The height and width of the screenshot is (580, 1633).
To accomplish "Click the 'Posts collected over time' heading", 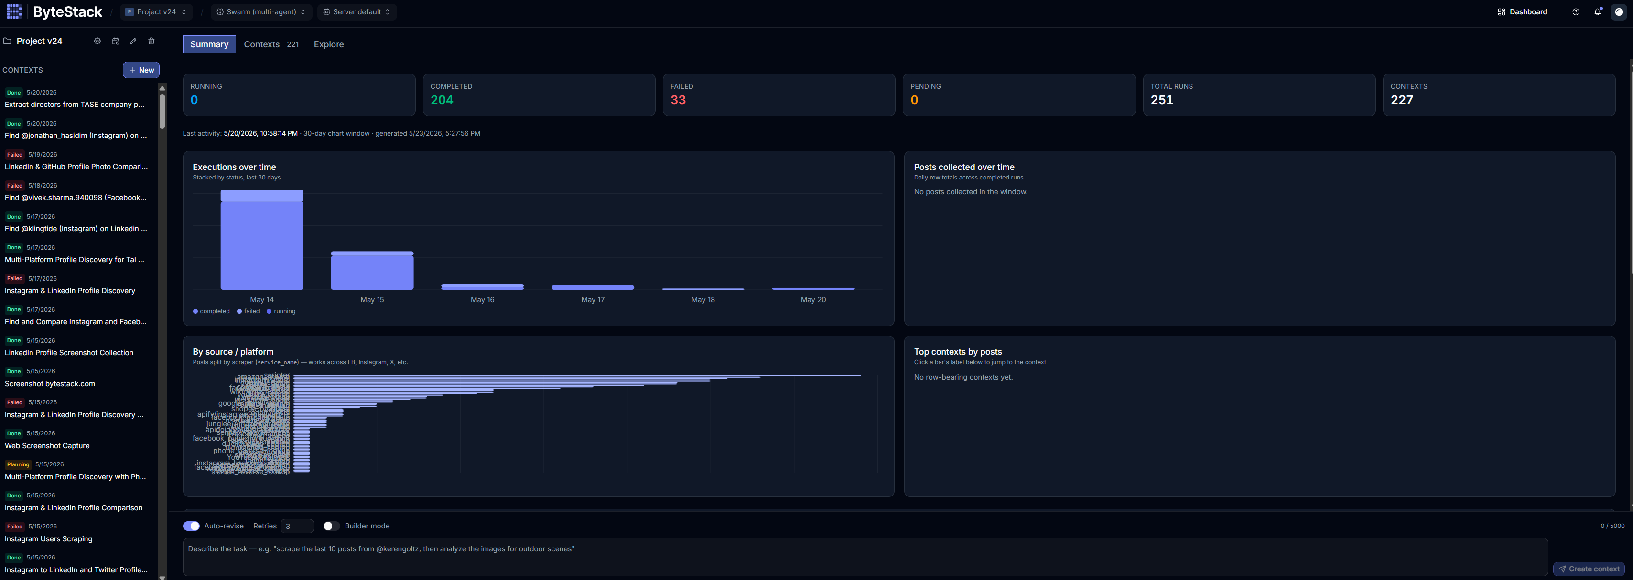I will point(964,167).
